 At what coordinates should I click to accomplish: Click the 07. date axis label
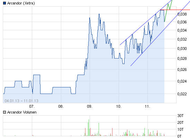32,106
